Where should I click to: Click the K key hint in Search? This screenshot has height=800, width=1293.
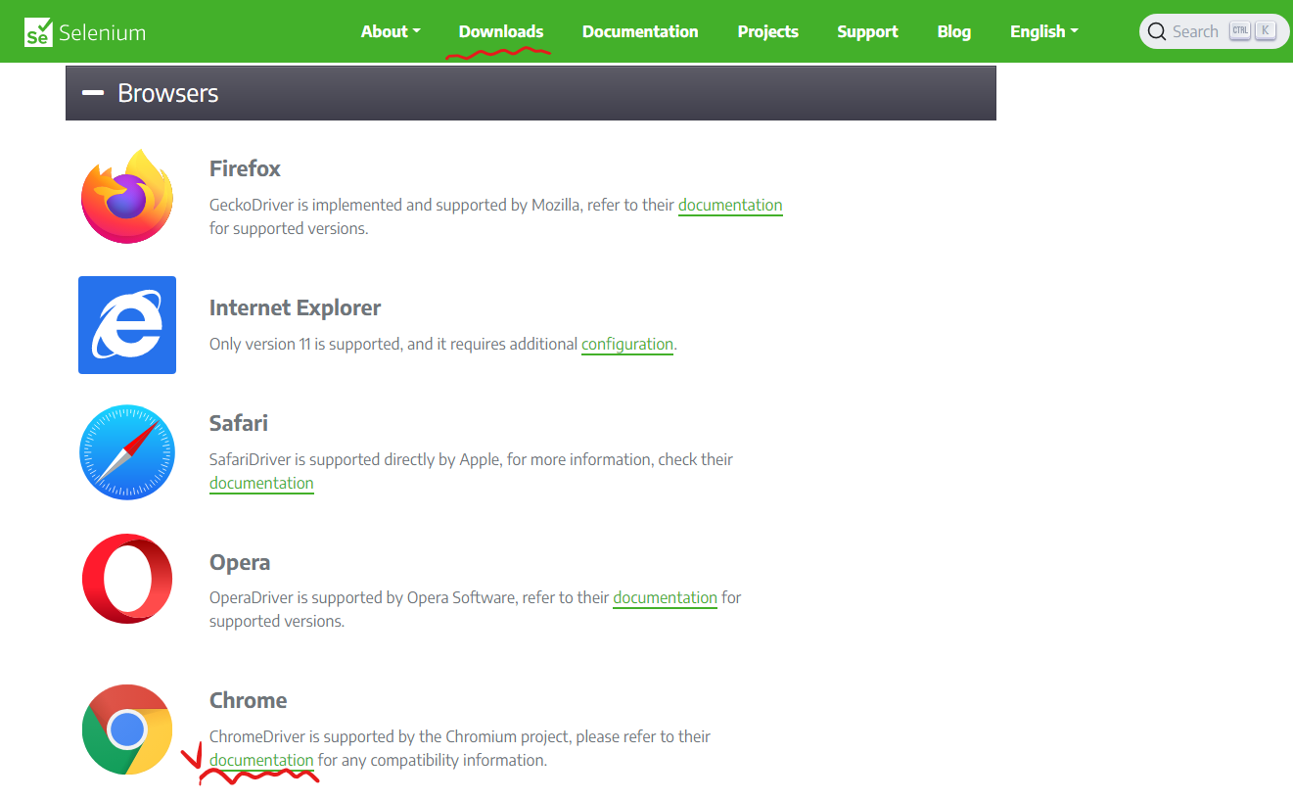[1265, 31]
